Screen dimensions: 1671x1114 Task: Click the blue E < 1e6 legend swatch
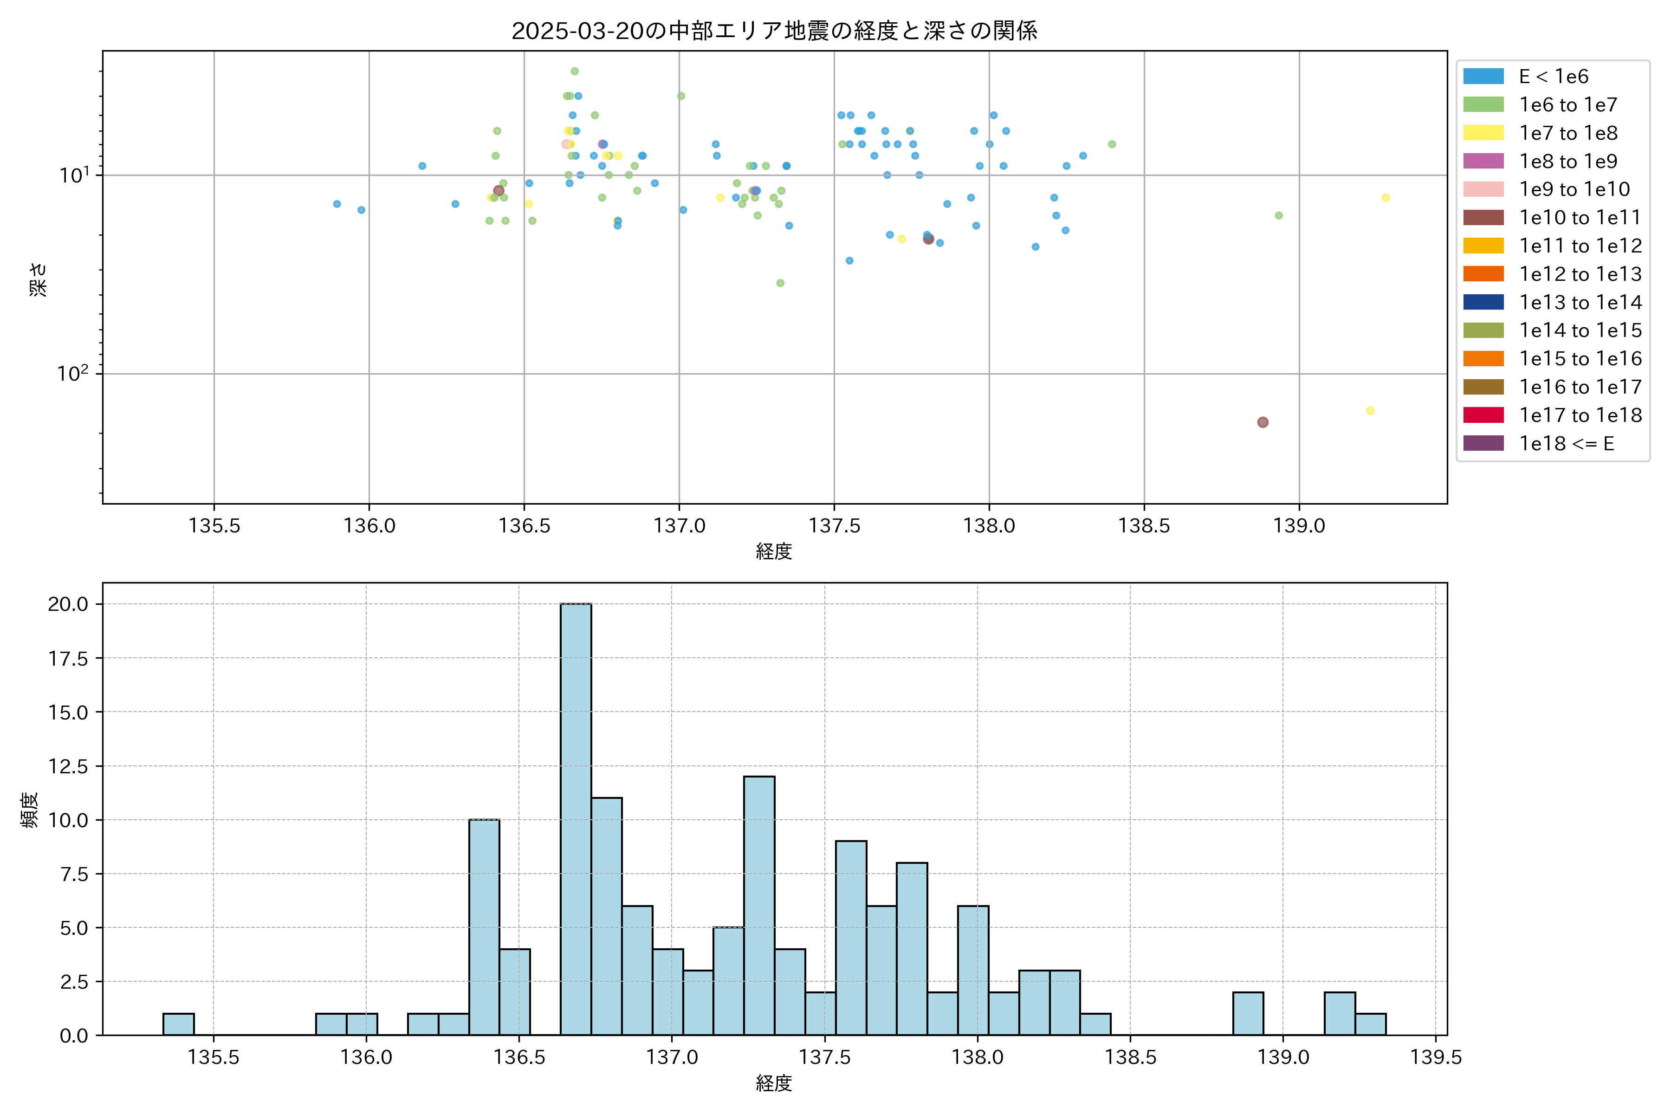(1483, 77)
